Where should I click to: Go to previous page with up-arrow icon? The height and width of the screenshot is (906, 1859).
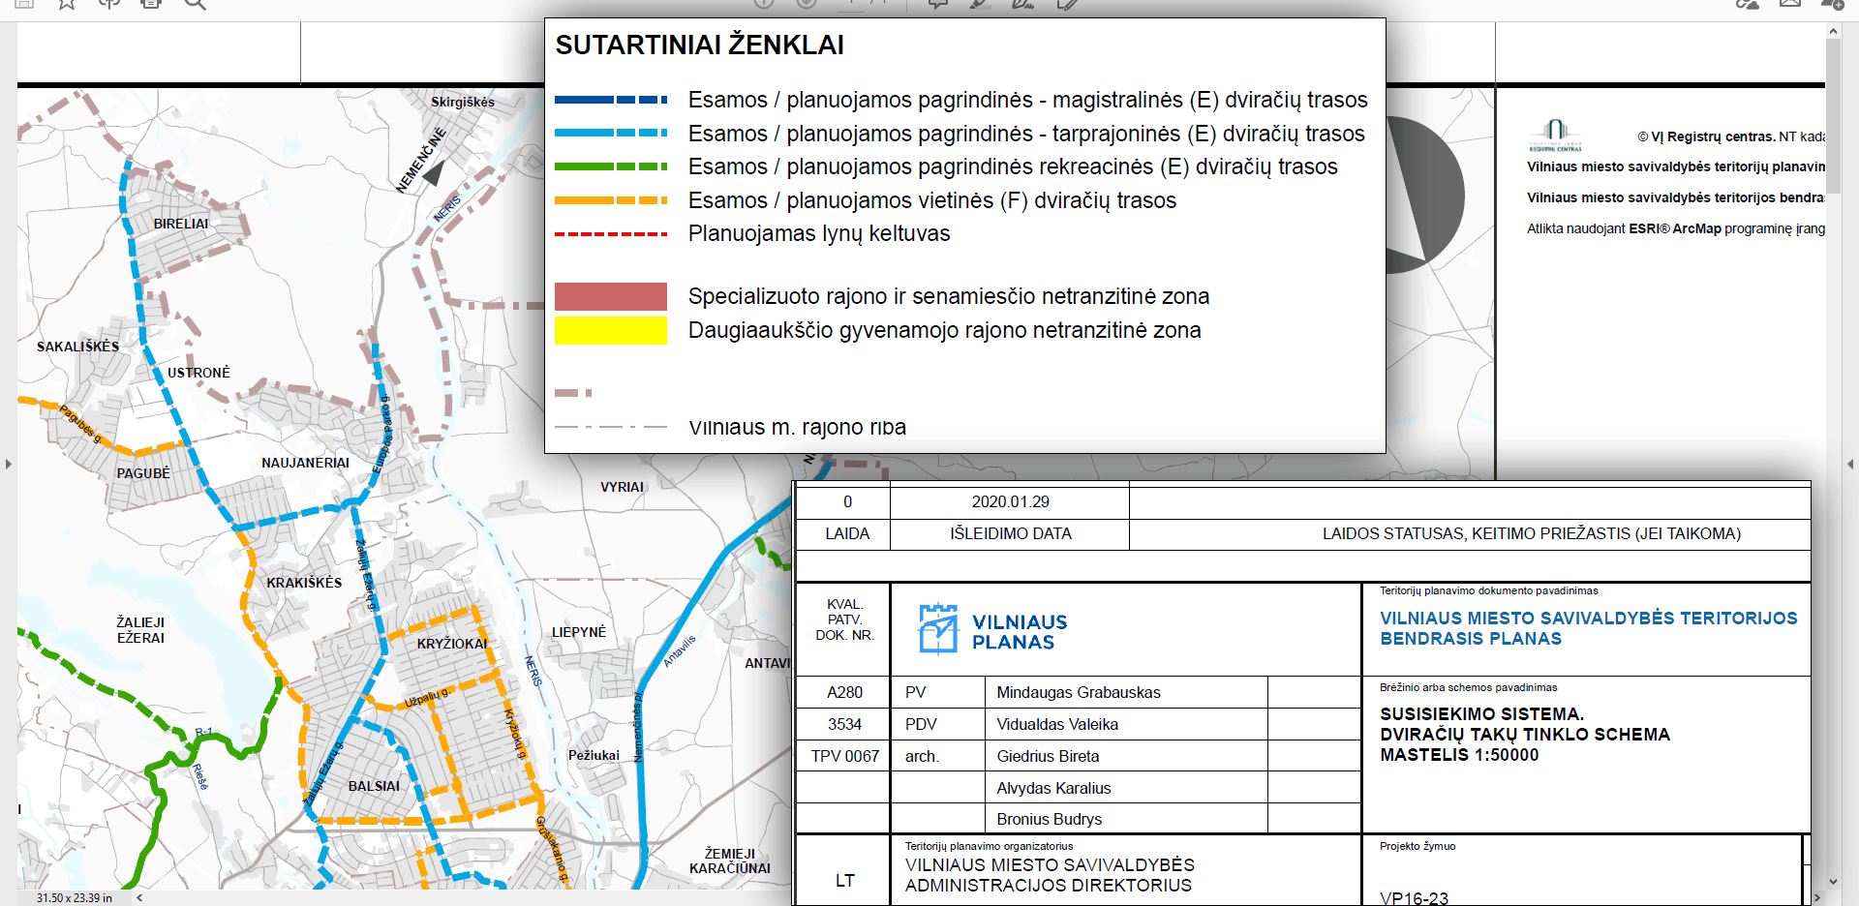pos(764,3)
